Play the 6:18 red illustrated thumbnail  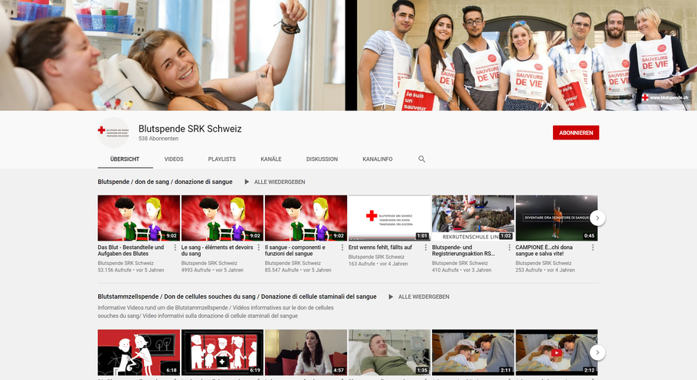coord(139,352)
